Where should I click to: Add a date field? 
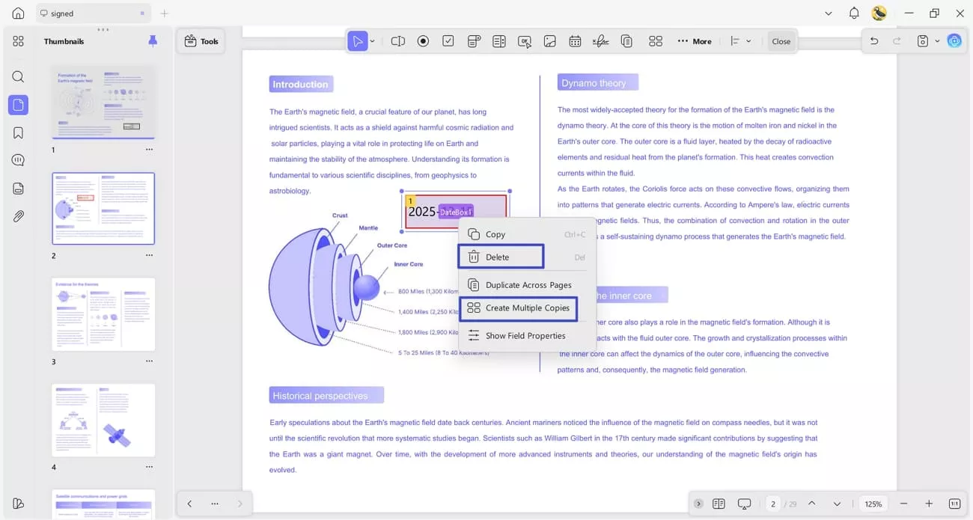(575, 41)
